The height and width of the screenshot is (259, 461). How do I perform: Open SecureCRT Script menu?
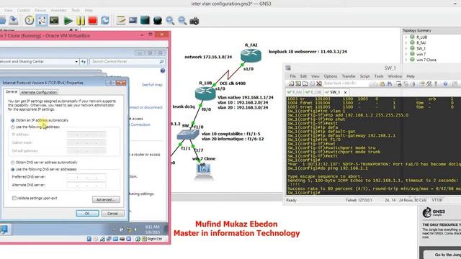pos(365,76)
